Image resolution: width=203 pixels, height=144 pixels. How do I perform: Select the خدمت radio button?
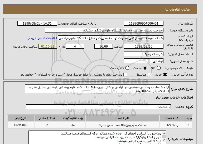[145, 68]
